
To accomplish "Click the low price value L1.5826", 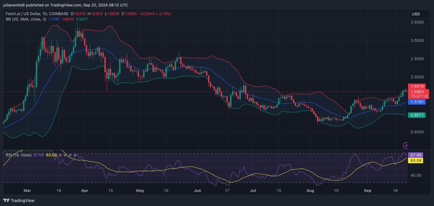I will tap(111, 14).
